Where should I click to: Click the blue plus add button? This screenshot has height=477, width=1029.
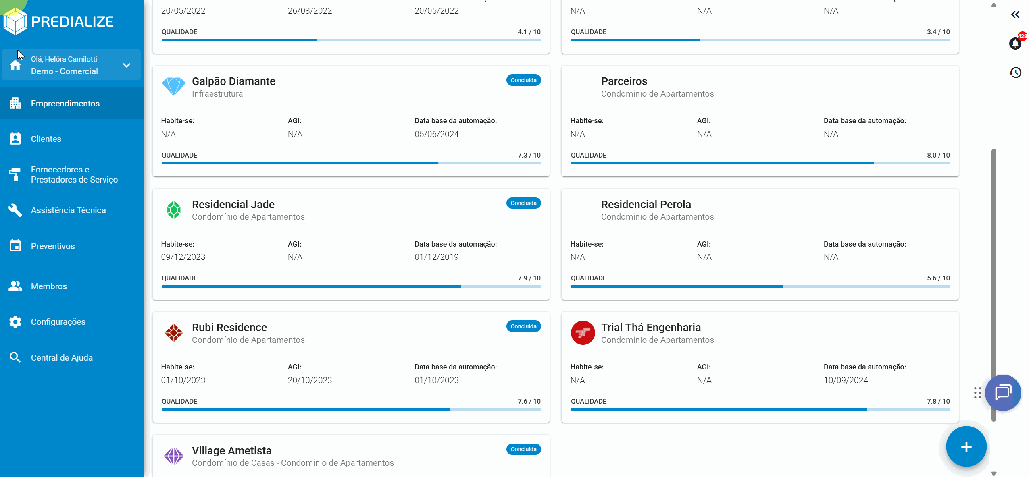966,447
